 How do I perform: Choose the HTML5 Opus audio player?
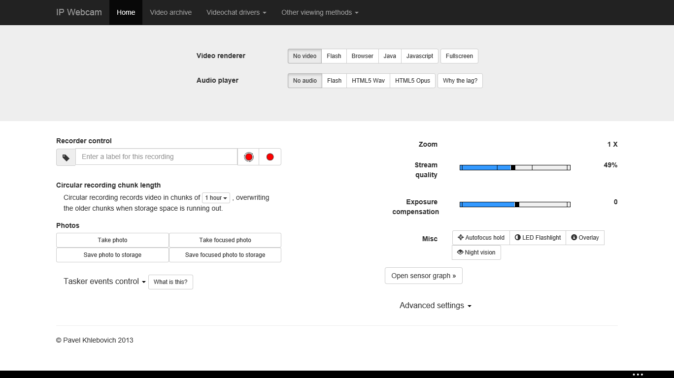pyautogui.click(x=412, y=81)
